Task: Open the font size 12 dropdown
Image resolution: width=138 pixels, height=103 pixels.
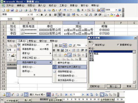Action: click(x=37, y=15)
